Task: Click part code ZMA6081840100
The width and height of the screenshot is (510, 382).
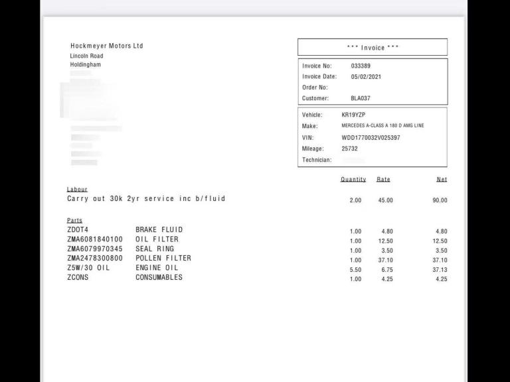Action: tap(95, 239)
